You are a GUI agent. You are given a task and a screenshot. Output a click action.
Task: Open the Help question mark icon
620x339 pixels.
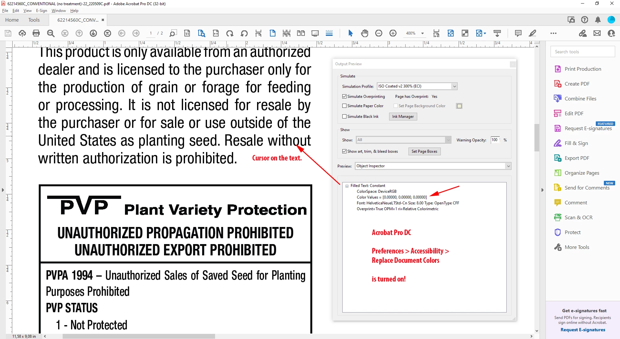coord(584,20)
